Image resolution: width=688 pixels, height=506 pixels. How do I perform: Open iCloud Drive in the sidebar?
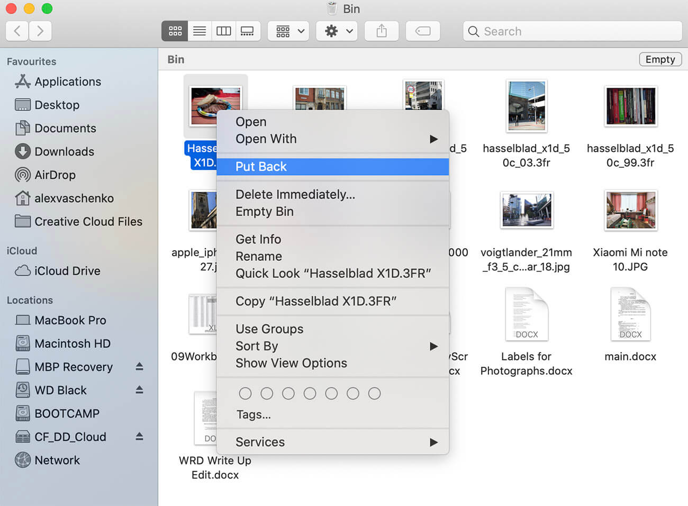pos(67,270)
